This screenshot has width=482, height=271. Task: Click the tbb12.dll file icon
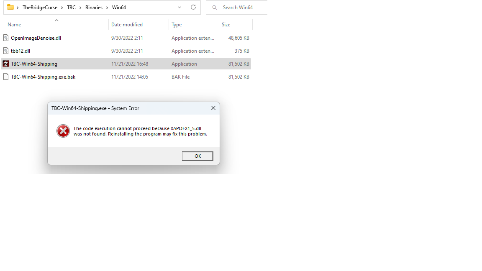tap(6, 51)
